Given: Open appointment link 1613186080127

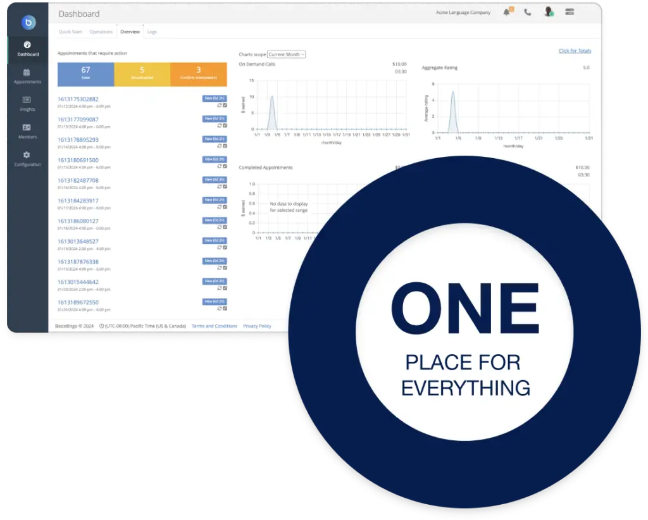Looking at the screenshot, I should (78, 221).
